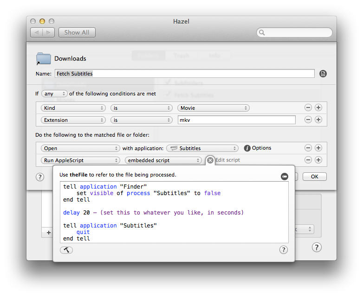Screen dimensions: 363x297
Task: Remove the Kind is Movie condition
Action: (x=308, y=107)
